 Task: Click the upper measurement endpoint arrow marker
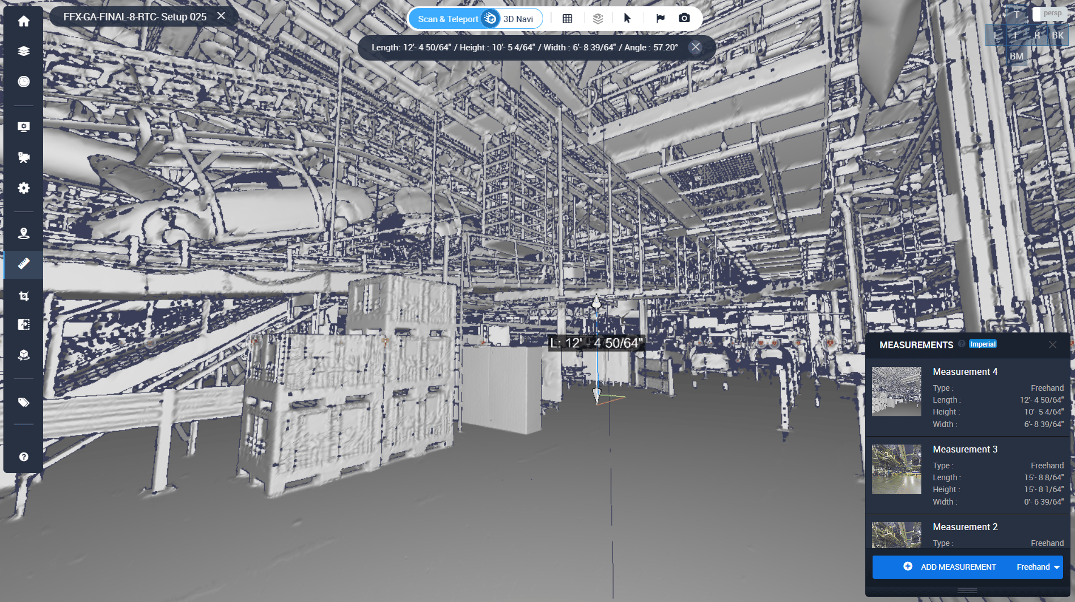click(596, 302)
